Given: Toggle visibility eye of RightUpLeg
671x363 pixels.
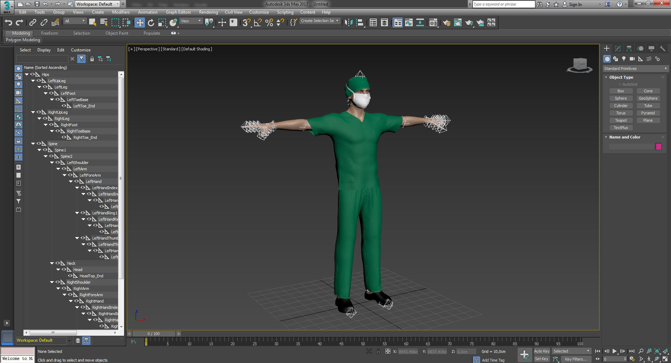Looking at the screenshot, I should coord(39,112).
